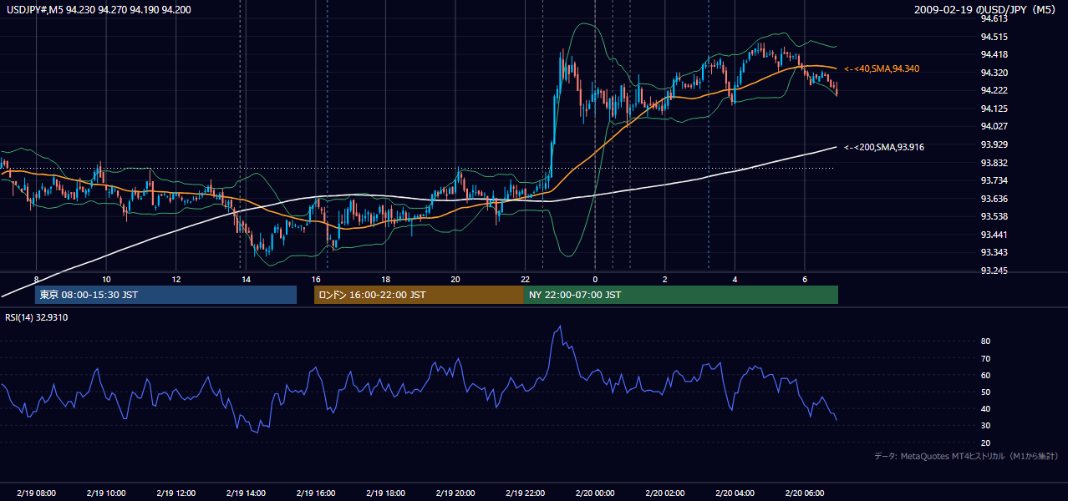This screenshot has width=1068, height=501.
Task: Click the 200 SMA label reading 93.916
Action: 885,147
